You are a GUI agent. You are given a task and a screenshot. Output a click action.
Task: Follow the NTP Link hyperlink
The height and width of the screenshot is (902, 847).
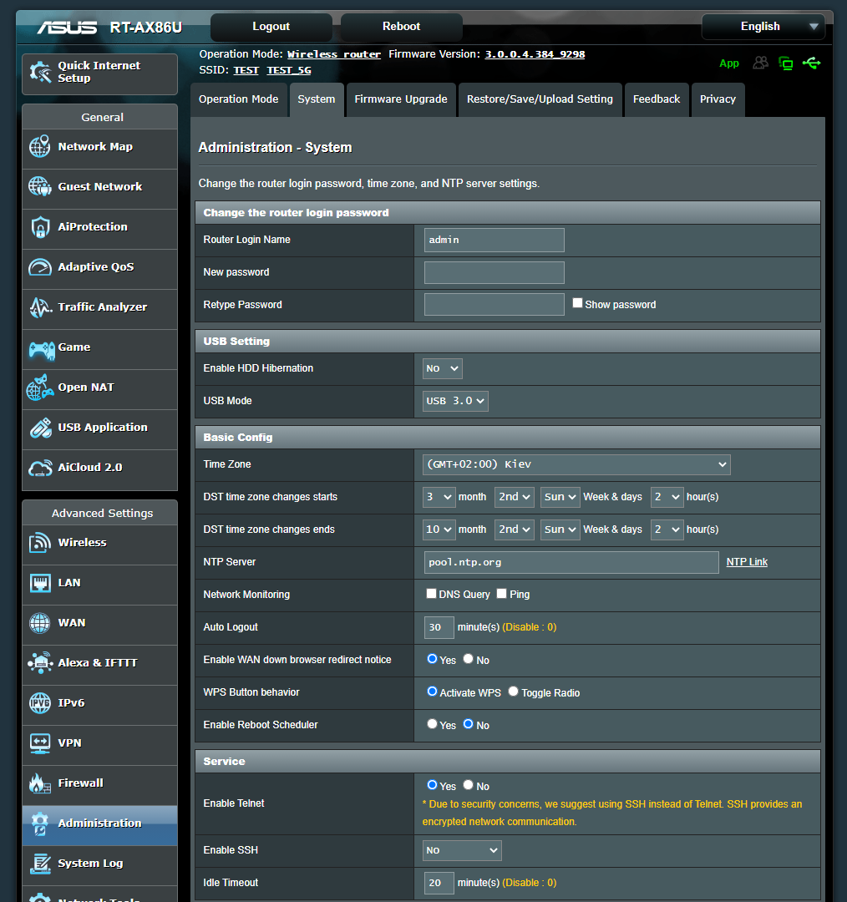[x=746, y=561]
